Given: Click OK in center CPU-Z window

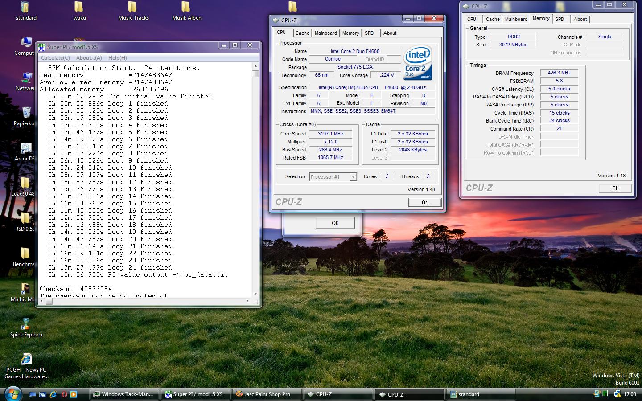Looking at the screenshot, I should [425, 202].
